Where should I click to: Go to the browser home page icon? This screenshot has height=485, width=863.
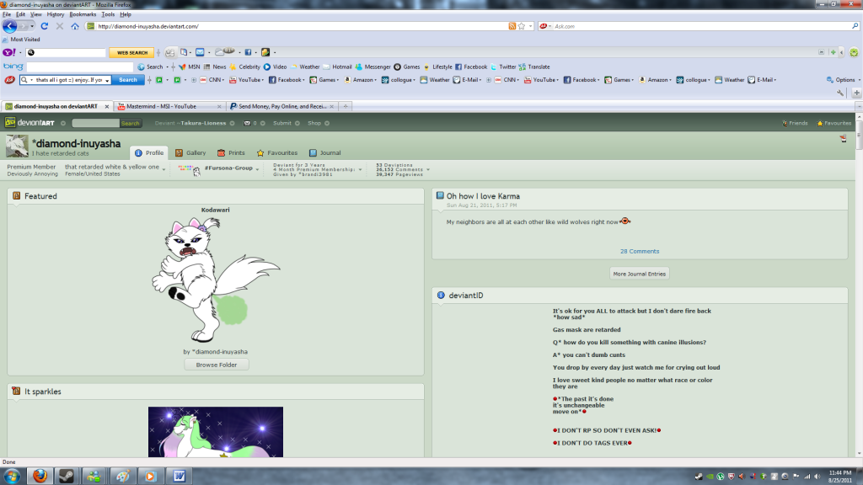pos(75,26)
